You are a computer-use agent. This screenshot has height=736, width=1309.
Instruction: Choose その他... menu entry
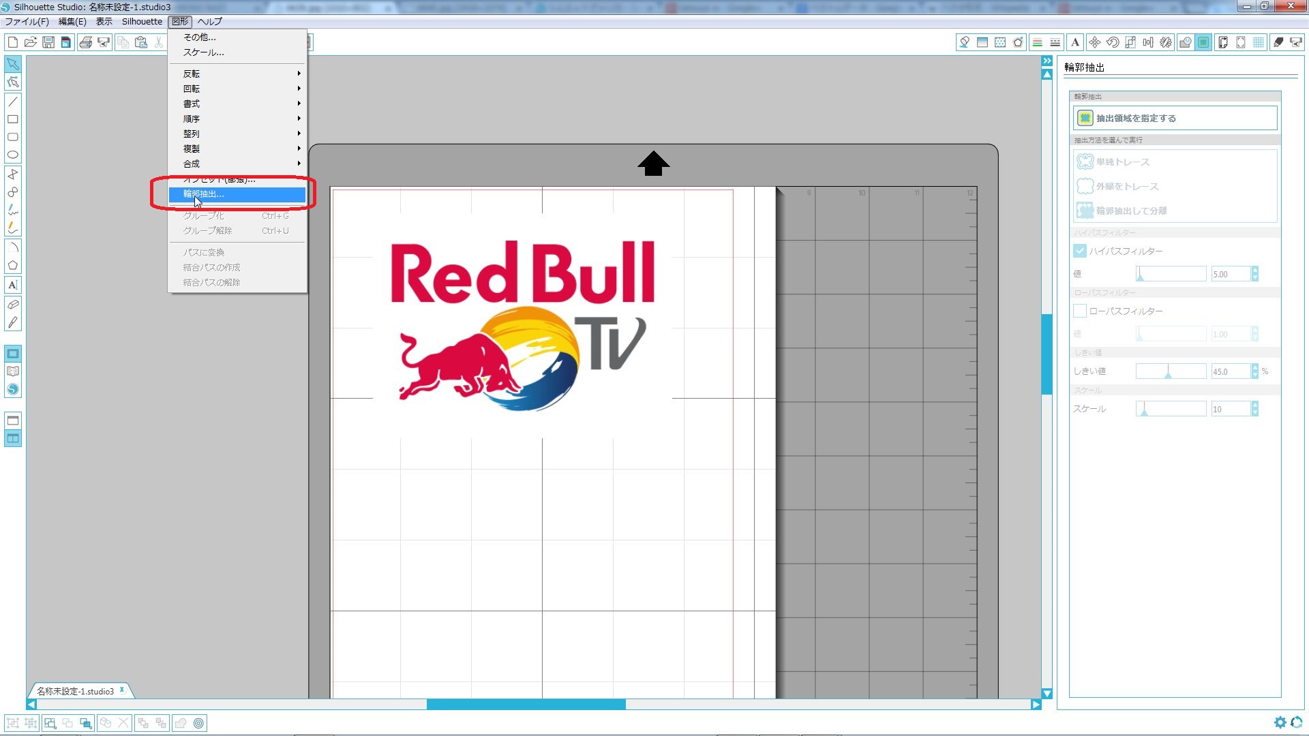point(237,37)
